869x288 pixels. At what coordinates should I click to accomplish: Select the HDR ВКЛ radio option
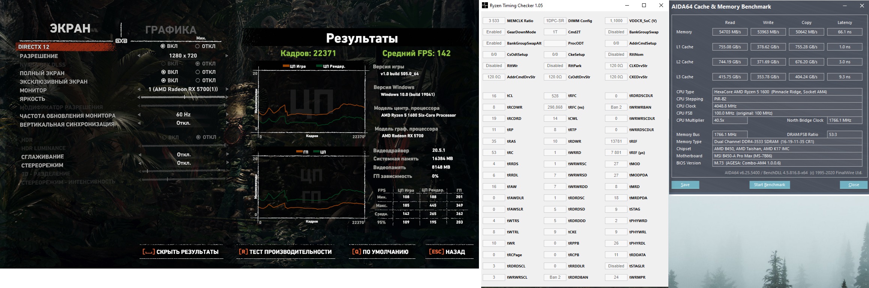(x=171, y=137)
